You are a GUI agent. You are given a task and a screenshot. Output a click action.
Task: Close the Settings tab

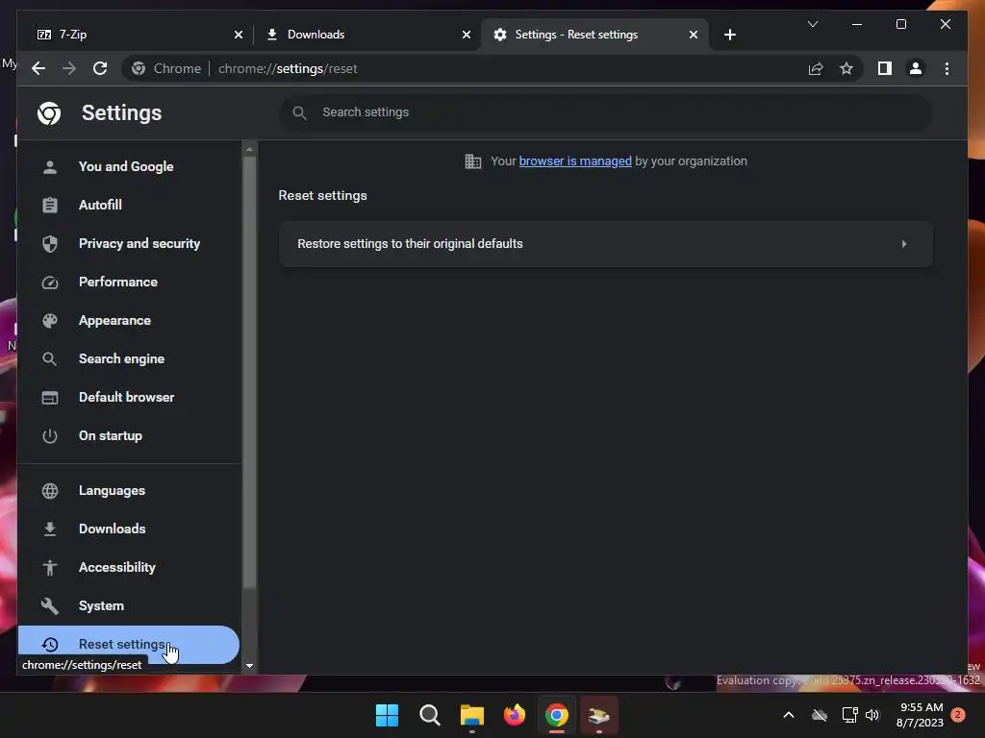point(693,35)
